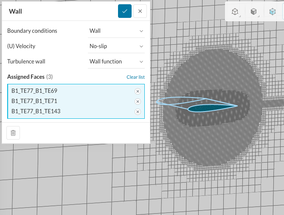Screen dimensions: 284x215
Task: Select the B1_TE77_B1_TE71 face entry
Action: pos(34,101)
